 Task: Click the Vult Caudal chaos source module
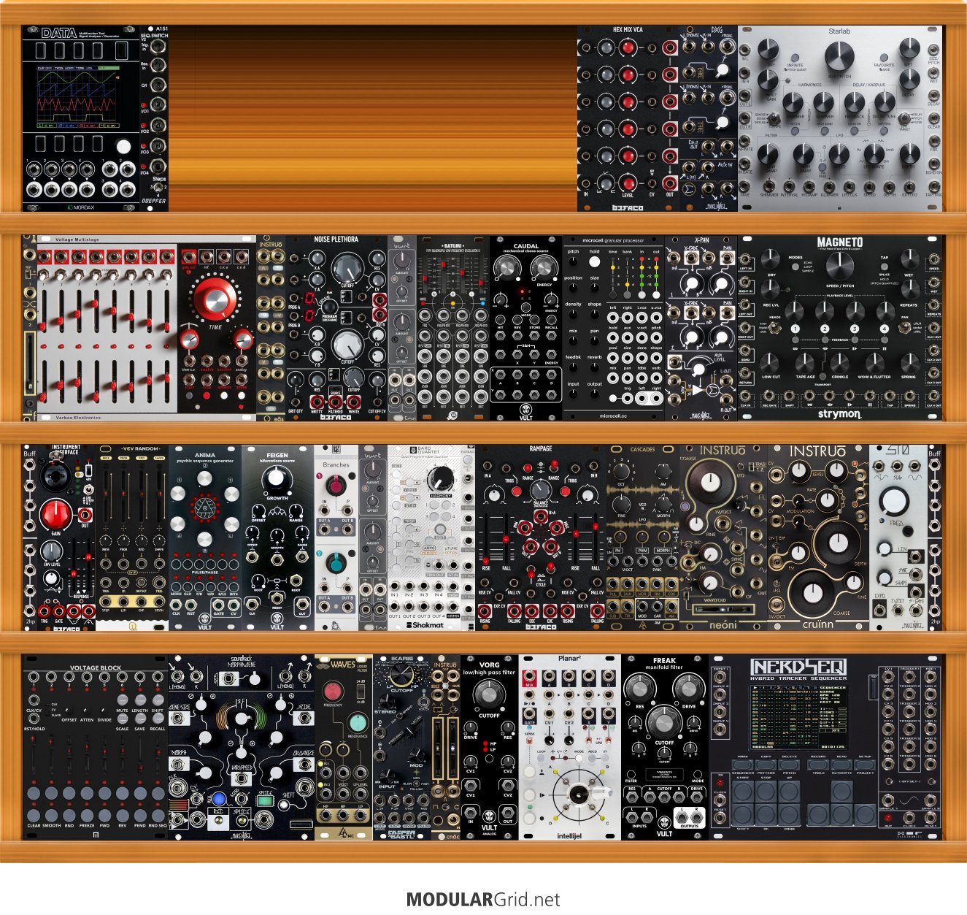coord(526,328)
